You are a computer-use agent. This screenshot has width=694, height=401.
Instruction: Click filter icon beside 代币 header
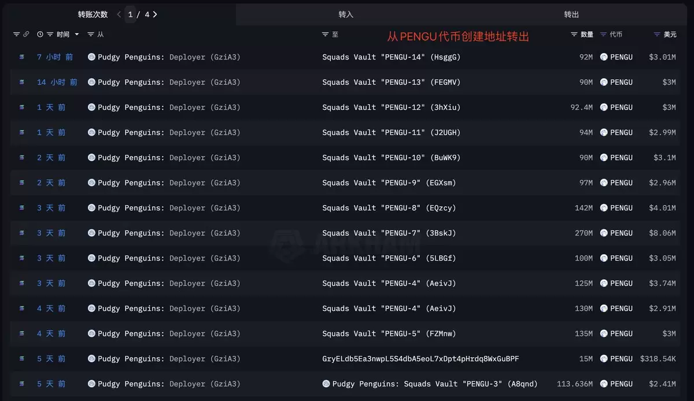(x=604, y=35)
